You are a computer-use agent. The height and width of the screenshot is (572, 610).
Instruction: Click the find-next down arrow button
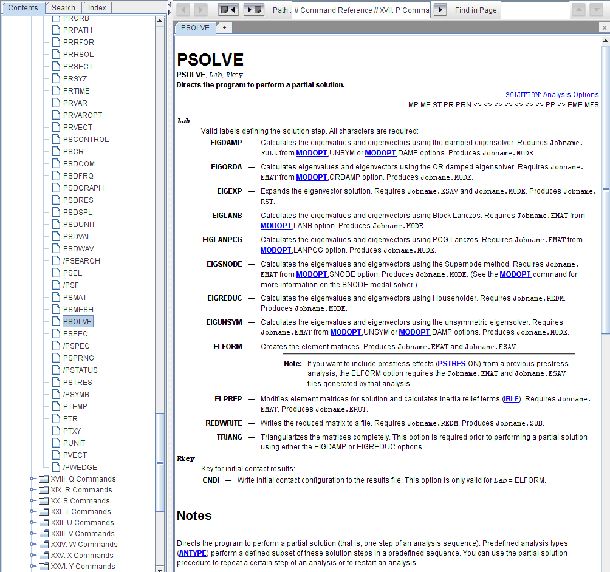point(596,10)
